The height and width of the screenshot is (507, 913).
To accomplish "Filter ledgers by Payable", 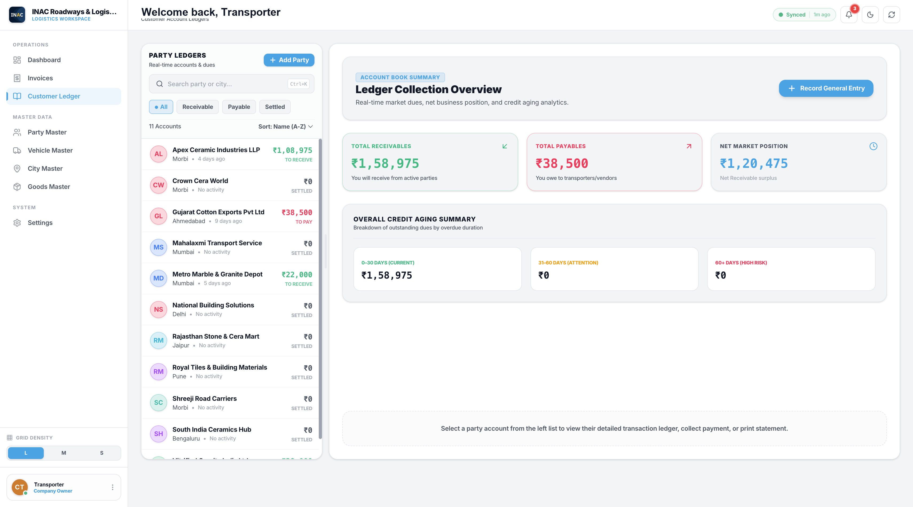I will 239,107.
